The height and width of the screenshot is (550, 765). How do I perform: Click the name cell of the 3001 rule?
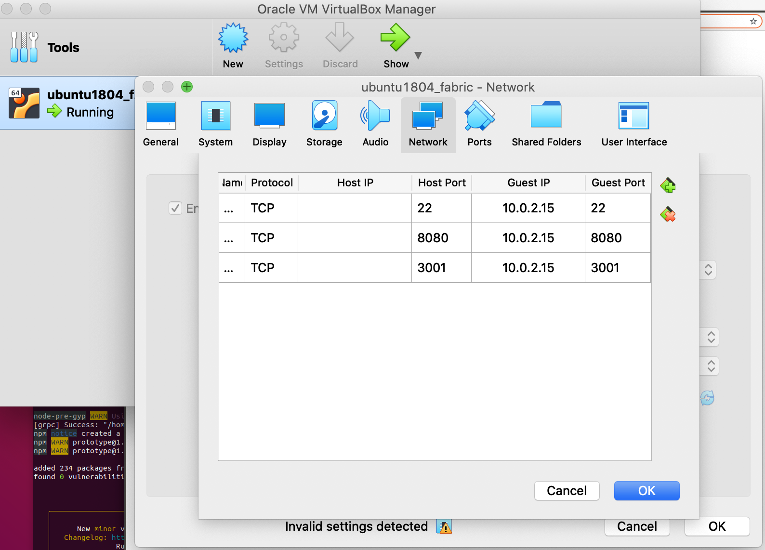[x=232, y=268]
